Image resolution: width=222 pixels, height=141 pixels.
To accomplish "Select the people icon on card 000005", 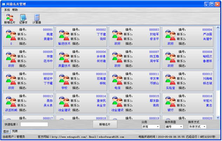I will (x=11, y=57).
